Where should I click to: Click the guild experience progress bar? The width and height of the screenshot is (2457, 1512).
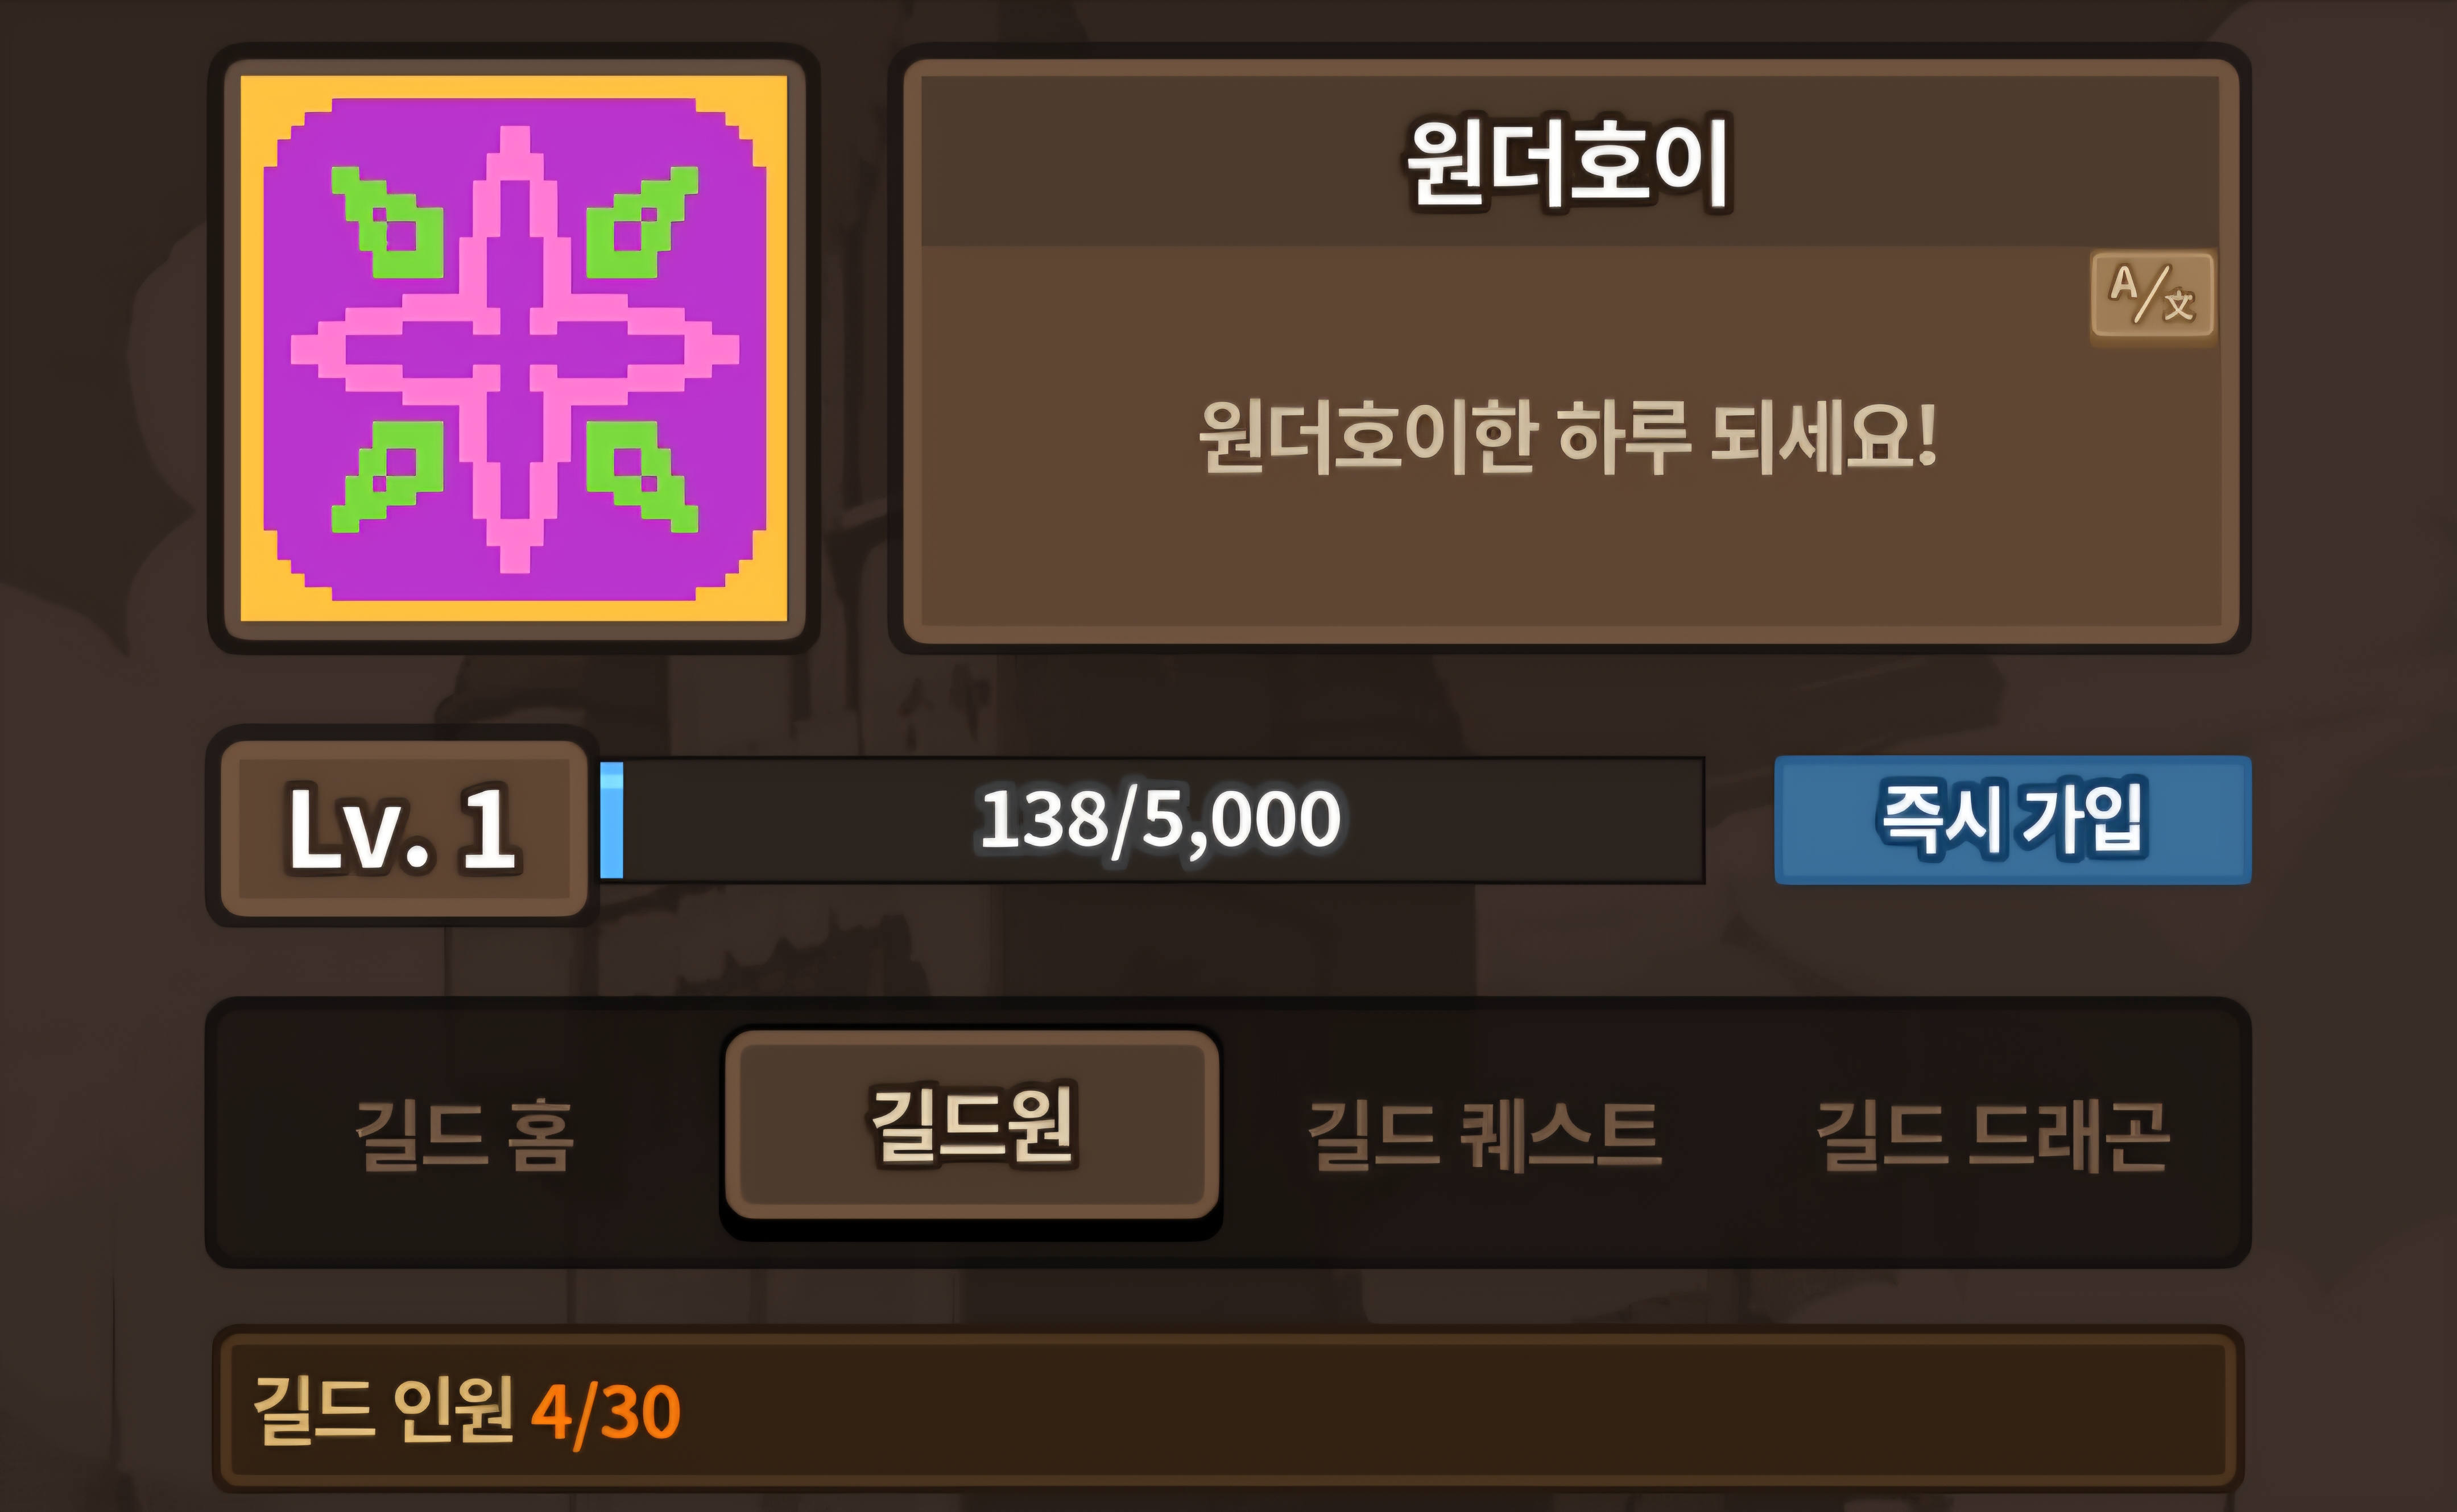pos(1152,820)
